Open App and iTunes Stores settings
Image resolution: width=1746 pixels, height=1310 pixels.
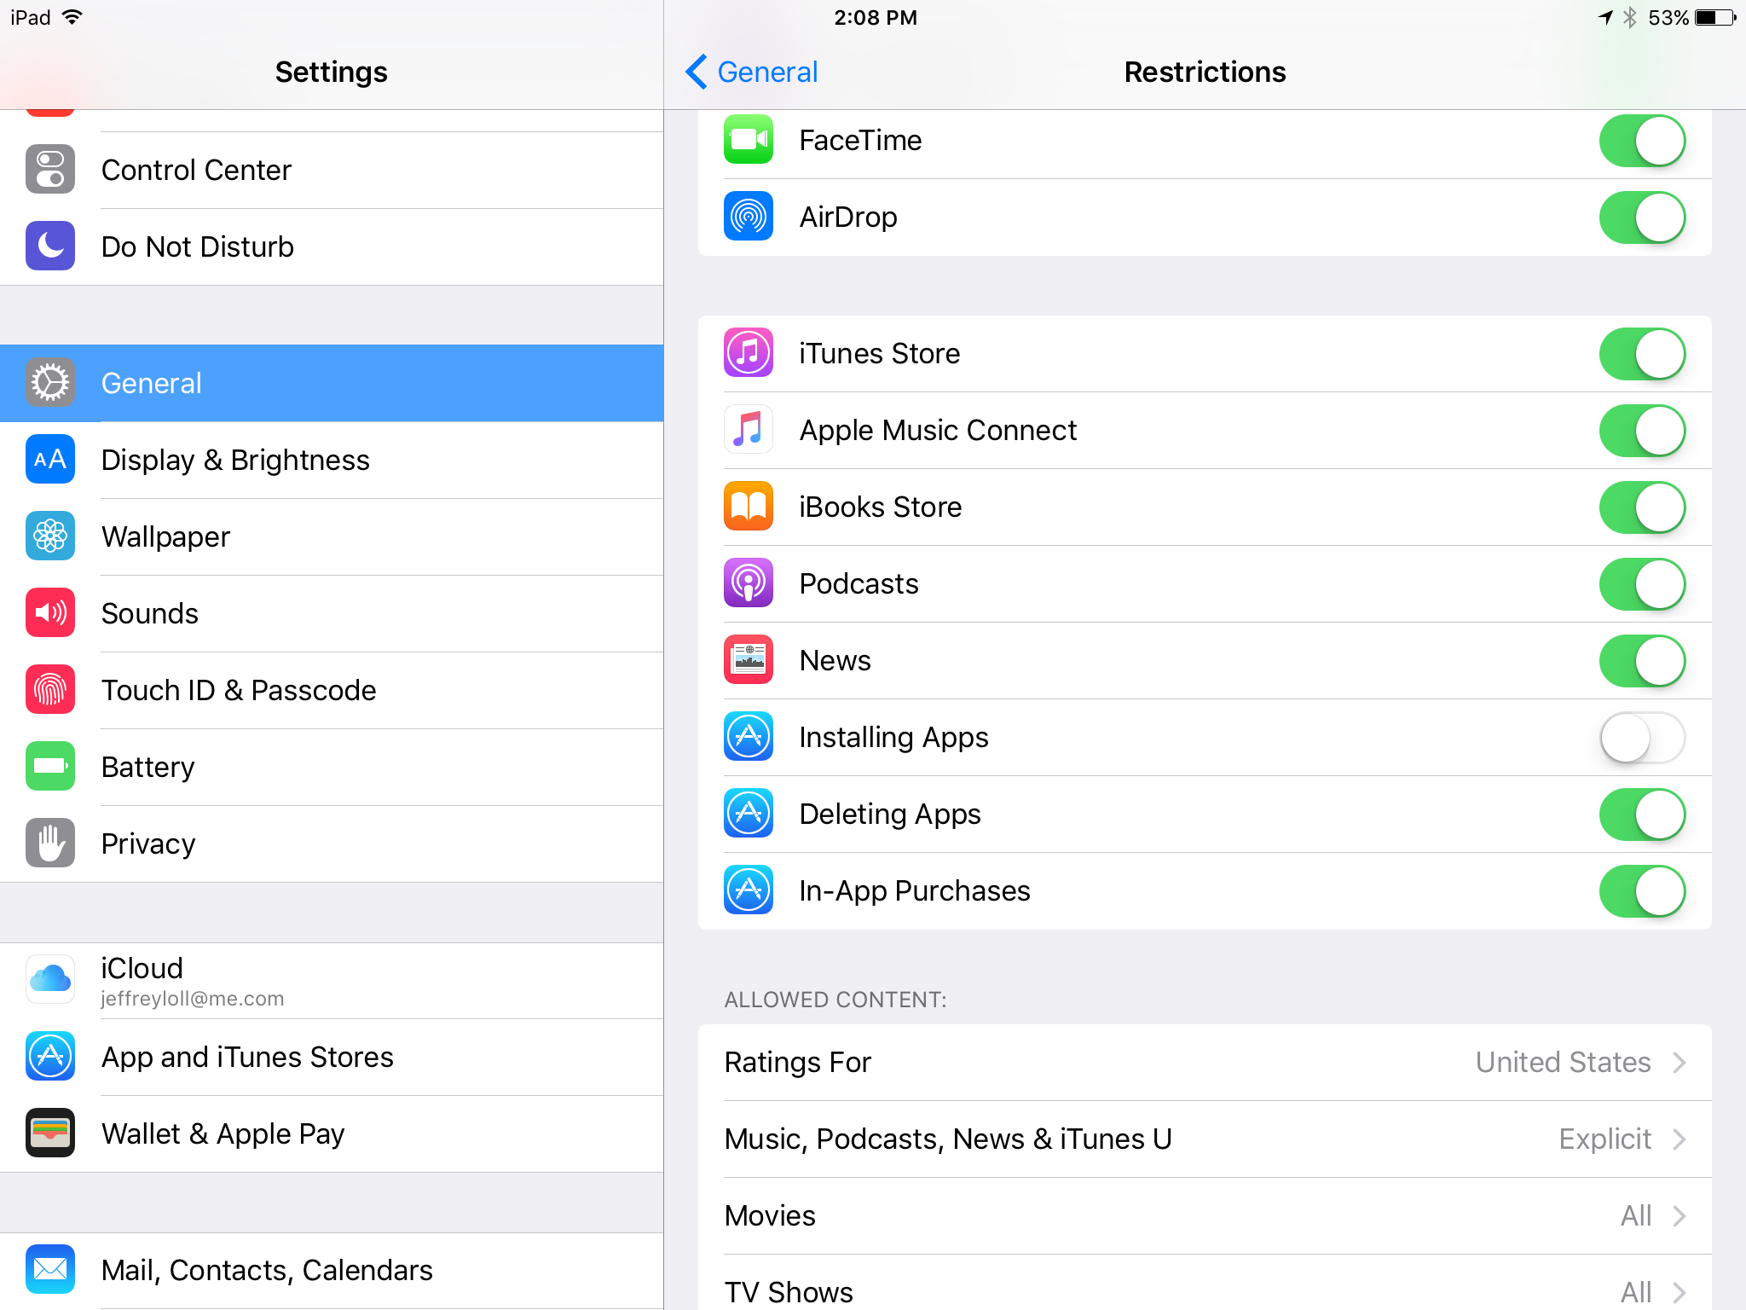(247, 1058)
